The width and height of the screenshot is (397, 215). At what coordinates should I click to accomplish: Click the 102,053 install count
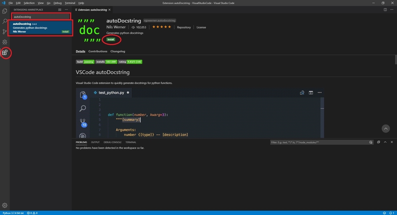(139, 27)
